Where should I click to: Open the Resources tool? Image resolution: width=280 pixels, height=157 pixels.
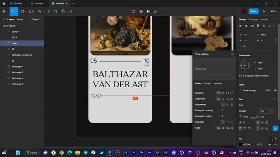[56, 11]
